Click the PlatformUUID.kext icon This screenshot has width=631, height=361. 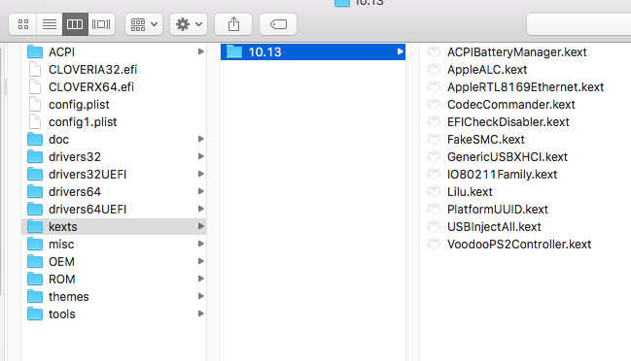pyautogui.click(x=434, y=210)
